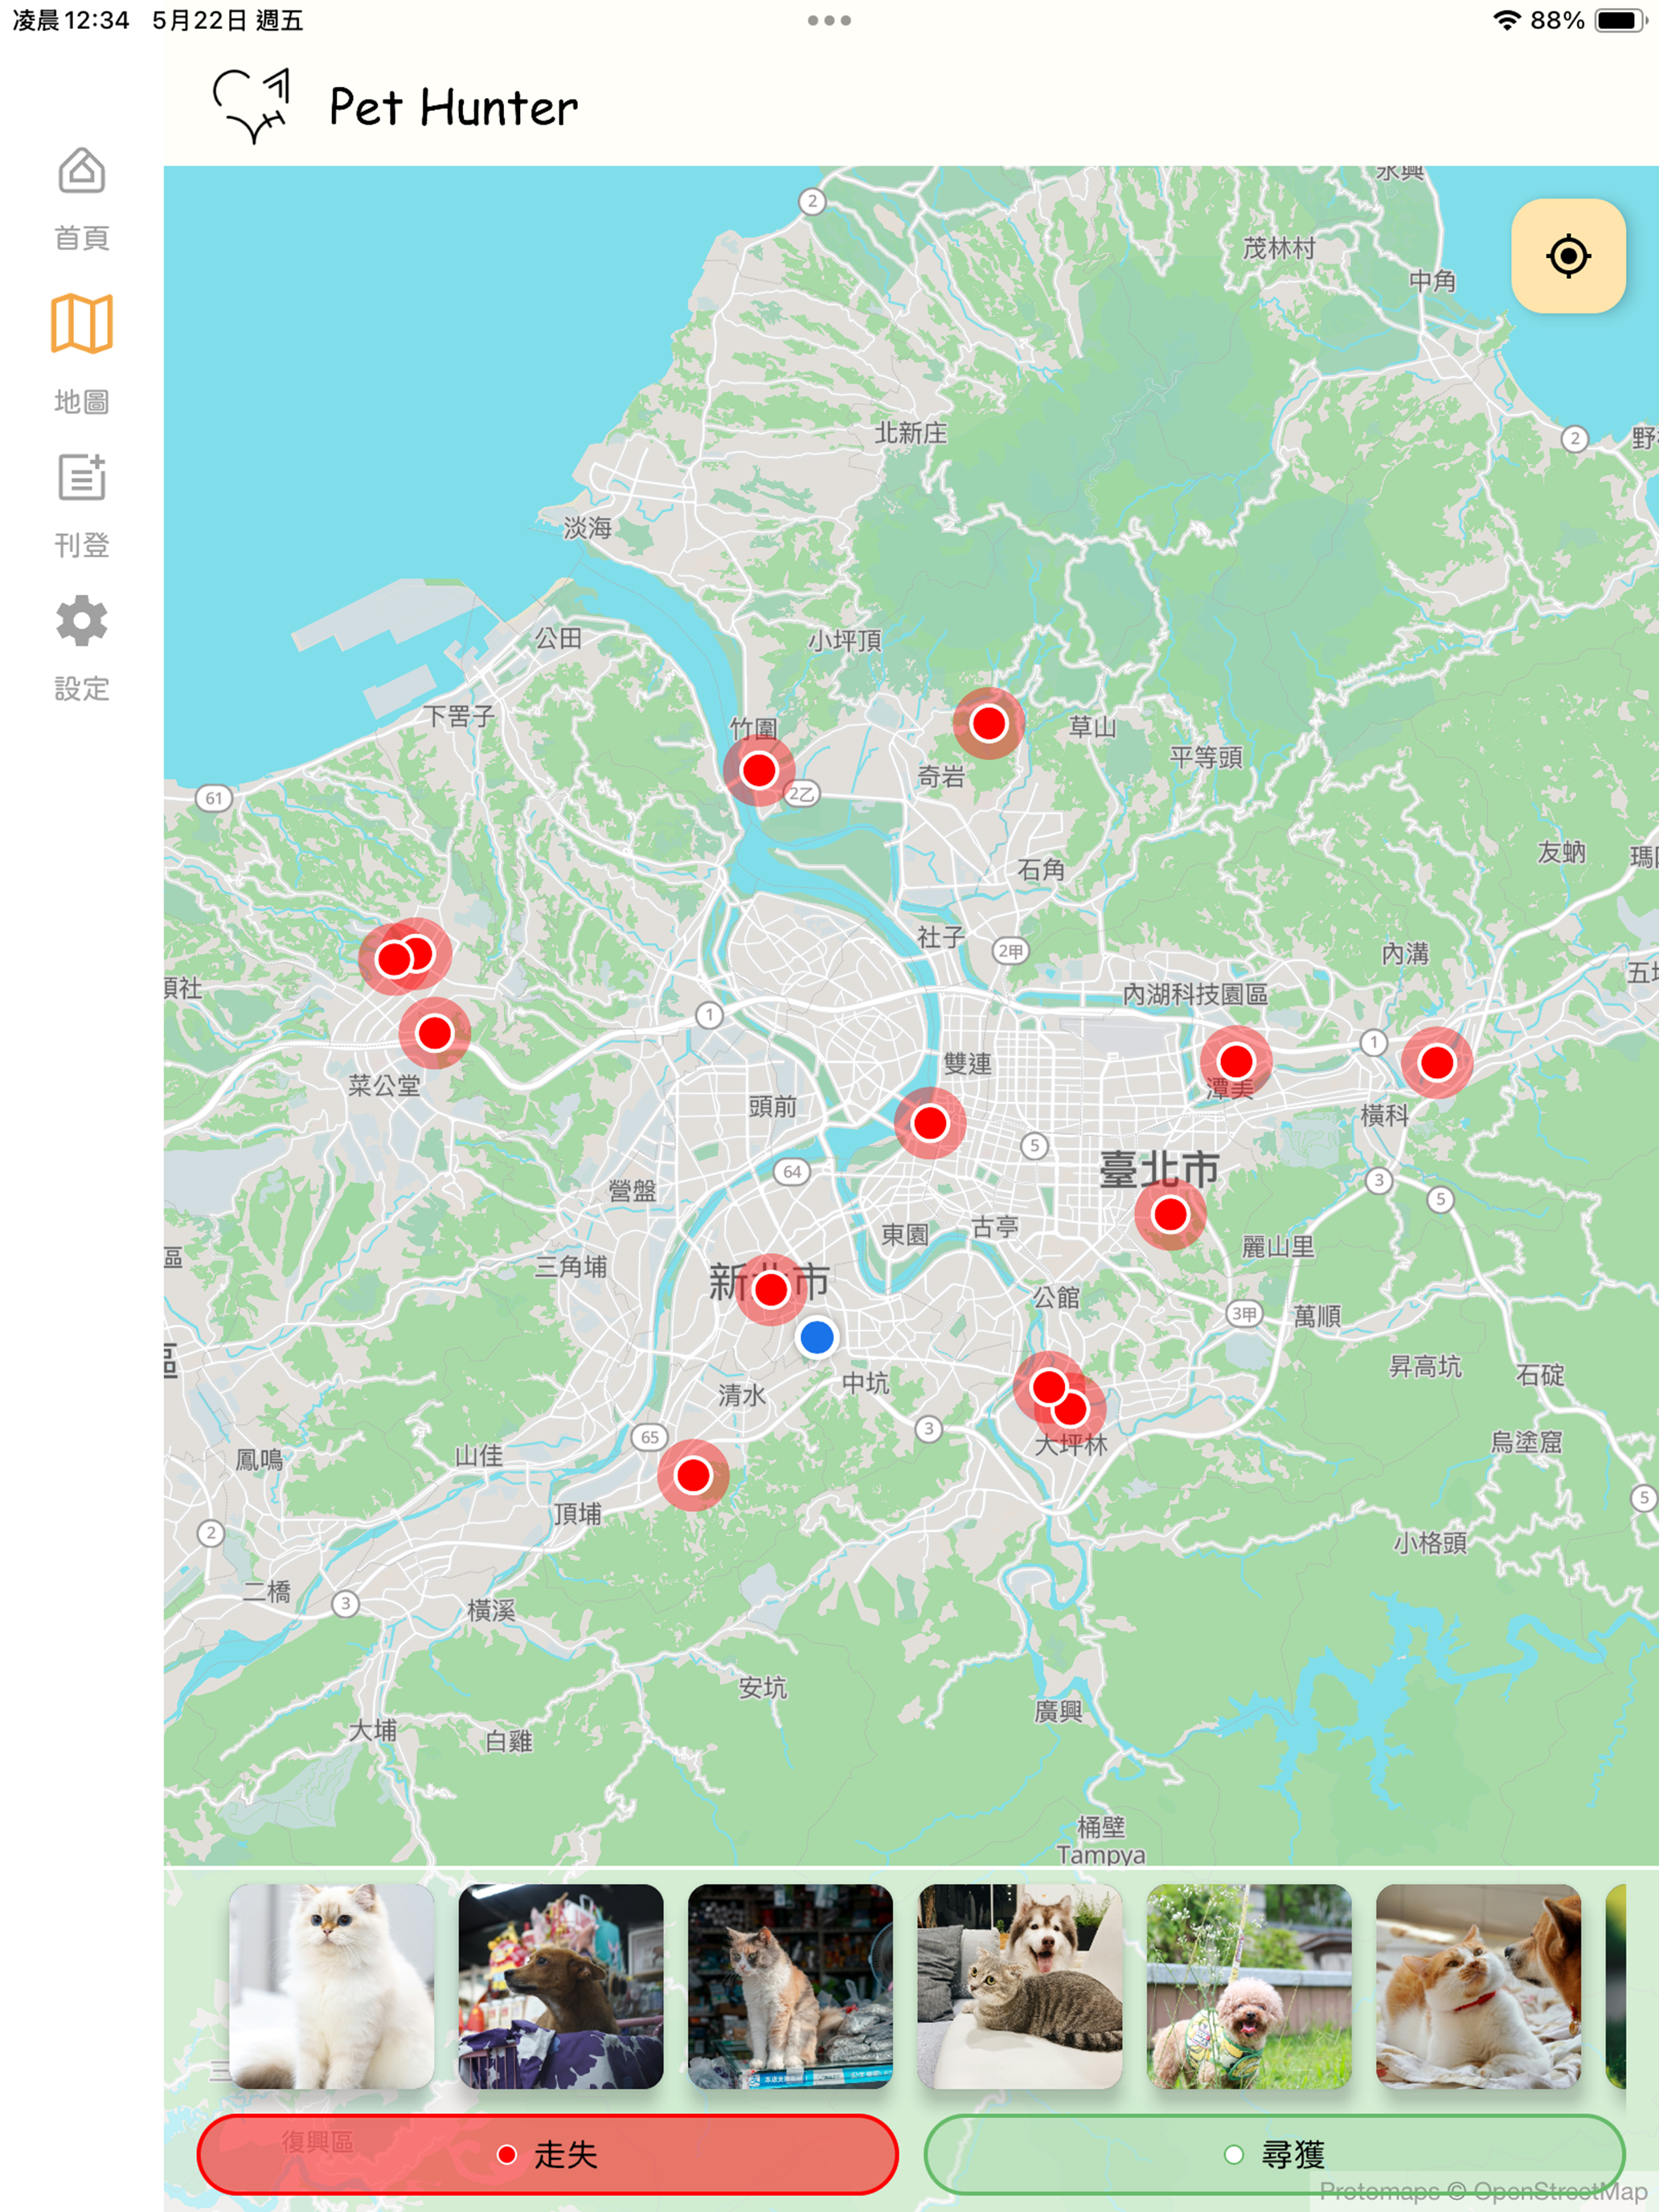This screenshot has width=1659, height=2212.
Task: Tap the three-dot multitasking control
Action: [x=829, y=20]
